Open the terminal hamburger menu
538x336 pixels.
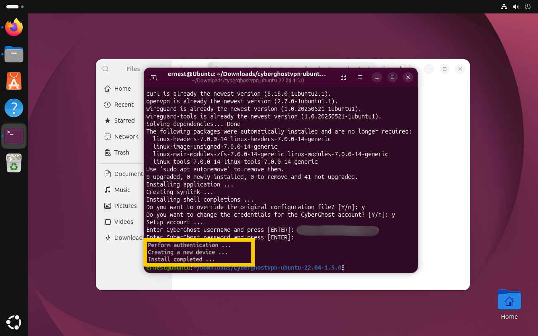[360, 77]
